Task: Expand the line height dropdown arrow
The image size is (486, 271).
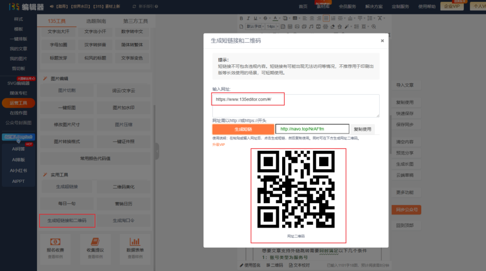Action: (x=374, y=18)
